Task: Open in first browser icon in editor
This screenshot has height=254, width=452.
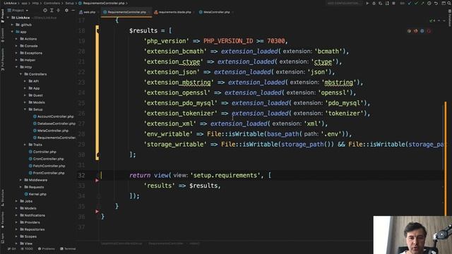Action: (x=409, y=31)
